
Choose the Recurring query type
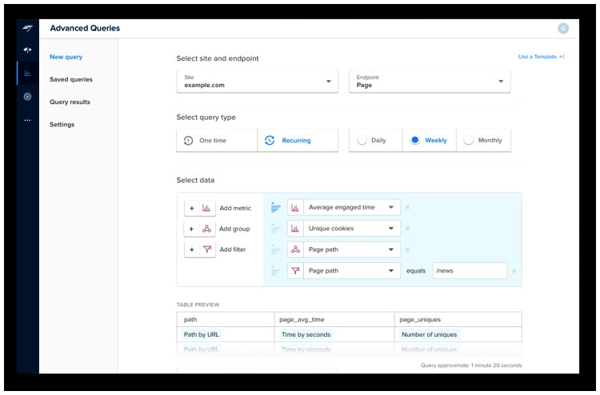point(298,141)
